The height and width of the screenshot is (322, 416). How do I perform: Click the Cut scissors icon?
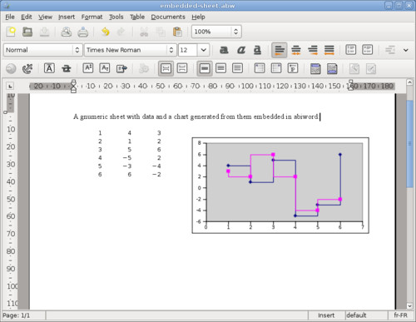[x=144, y=32]
